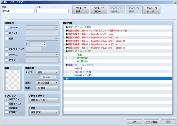This screenshot has height=126, width=178.
Task: Check the すり抜け option
Action: 7,112
